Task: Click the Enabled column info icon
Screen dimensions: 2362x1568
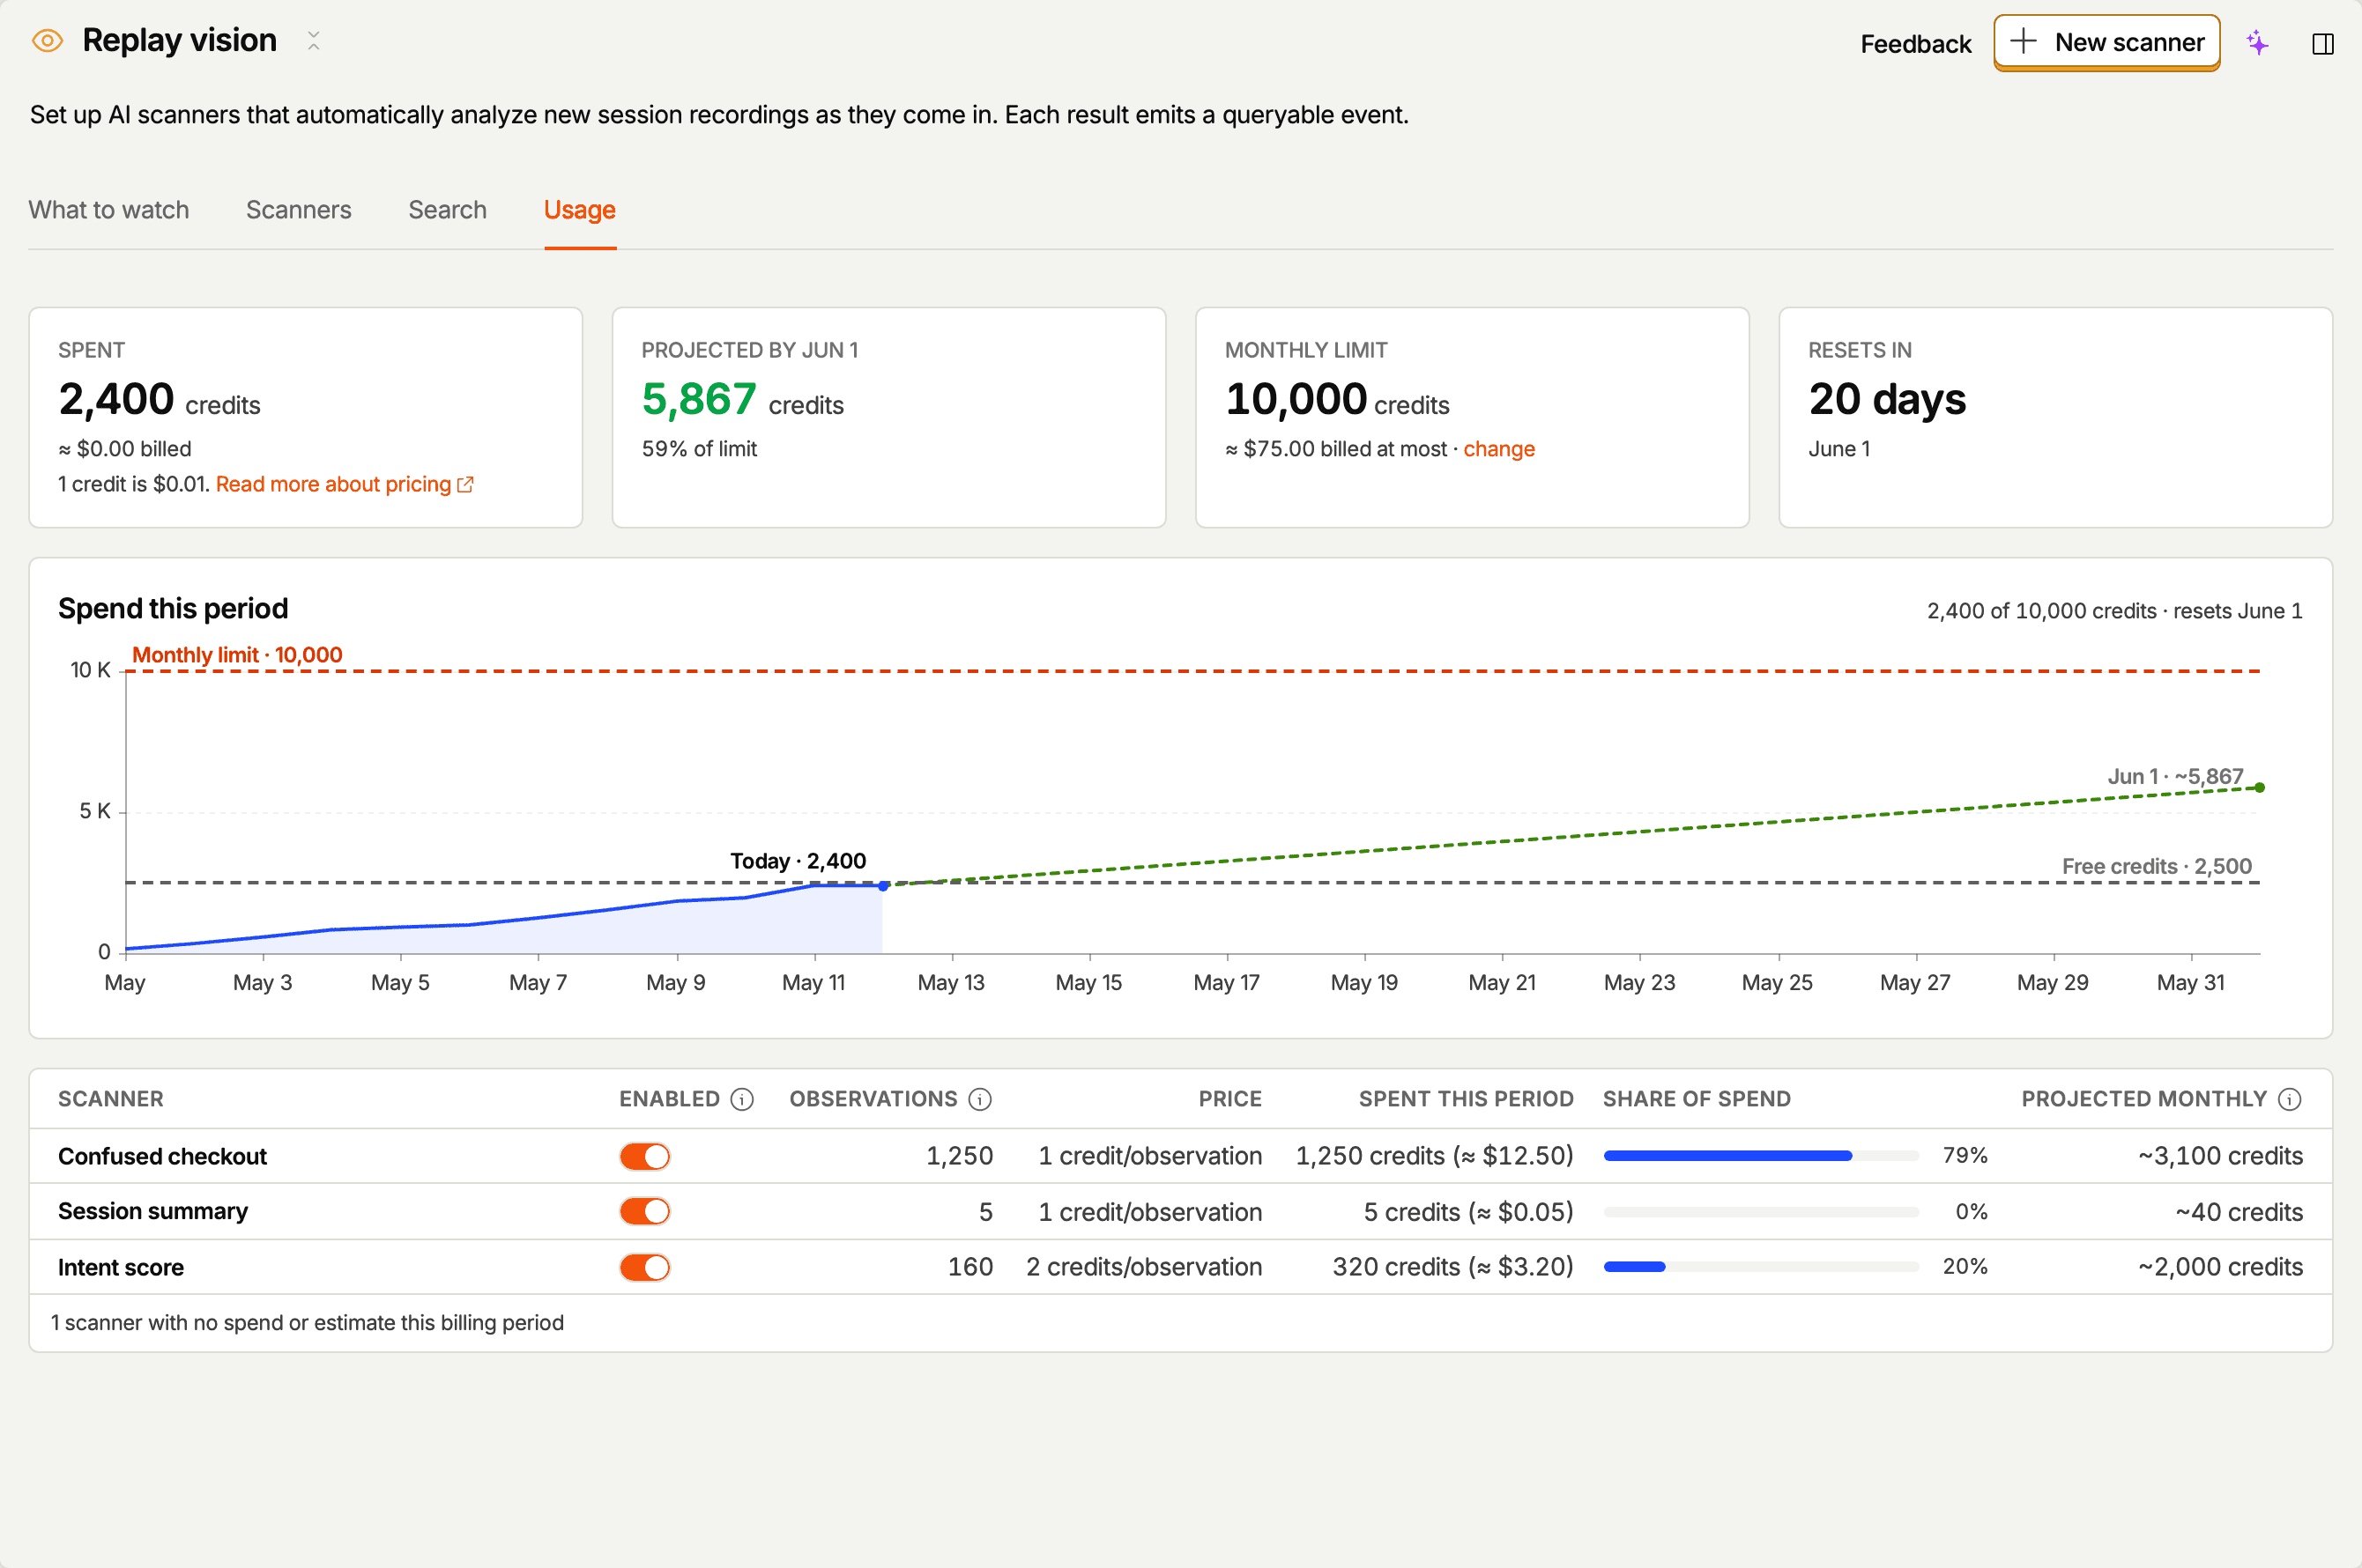Action: 741,1099
